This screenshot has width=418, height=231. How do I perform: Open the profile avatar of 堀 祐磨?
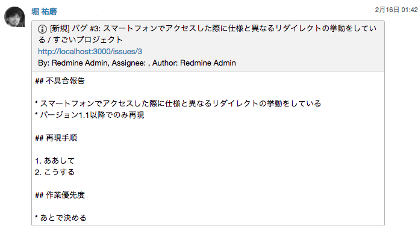pyautogui.click(x=14, y=17)
